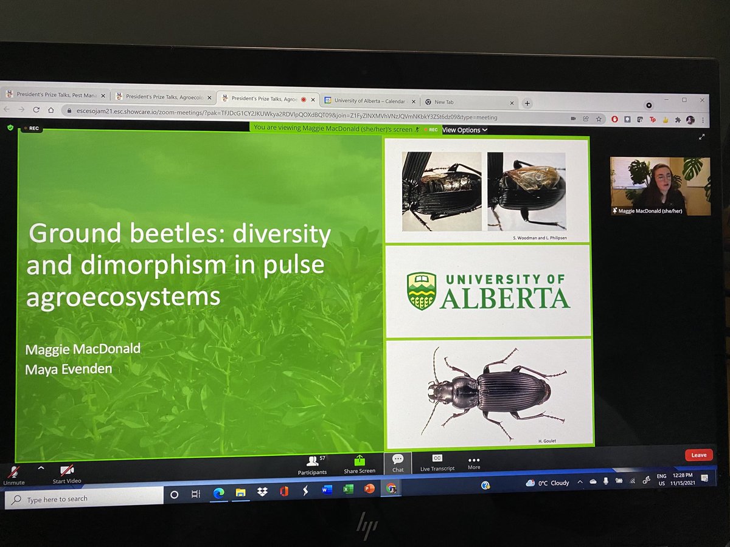
Task: Click the green Share Screen icon
Action: pyautogui.click(x=359, y=460)
